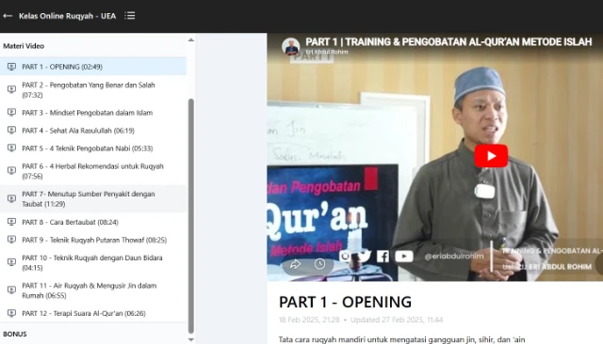
Task: Open PART 5 - 4 Teknik Pengobatan Nabi
Action: click(x=93, y=149)
